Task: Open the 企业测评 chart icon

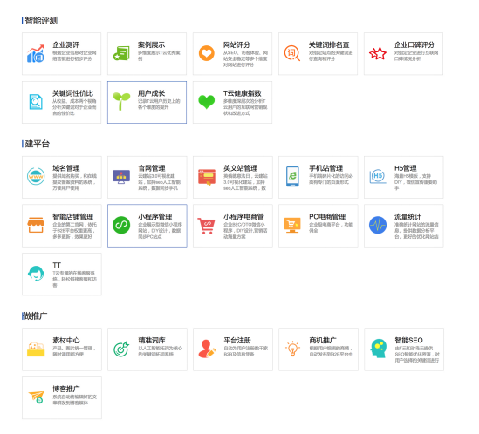Action: tap(36, 53)
